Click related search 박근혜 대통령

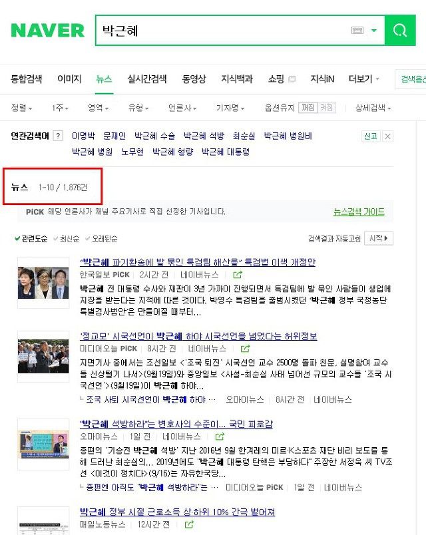pyautogui.click(x=225, y=152)
